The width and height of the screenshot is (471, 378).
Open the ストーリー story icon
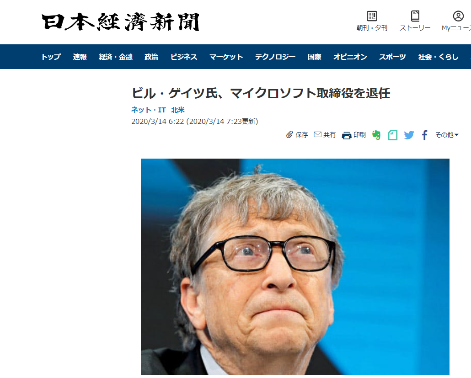415,16
